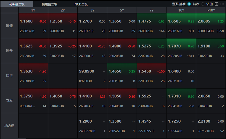Click bond code 260206.IB
226x139 pixels.
(x=27, y=56)
